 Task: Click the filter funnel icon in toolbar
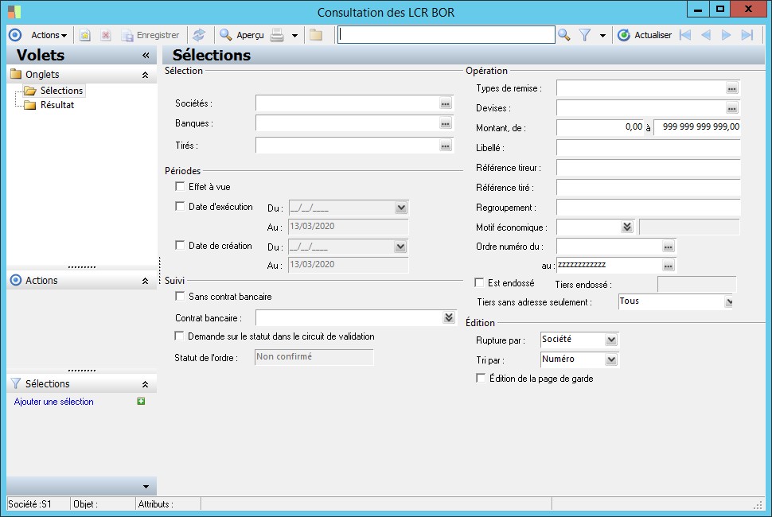(x=585, y=35)
